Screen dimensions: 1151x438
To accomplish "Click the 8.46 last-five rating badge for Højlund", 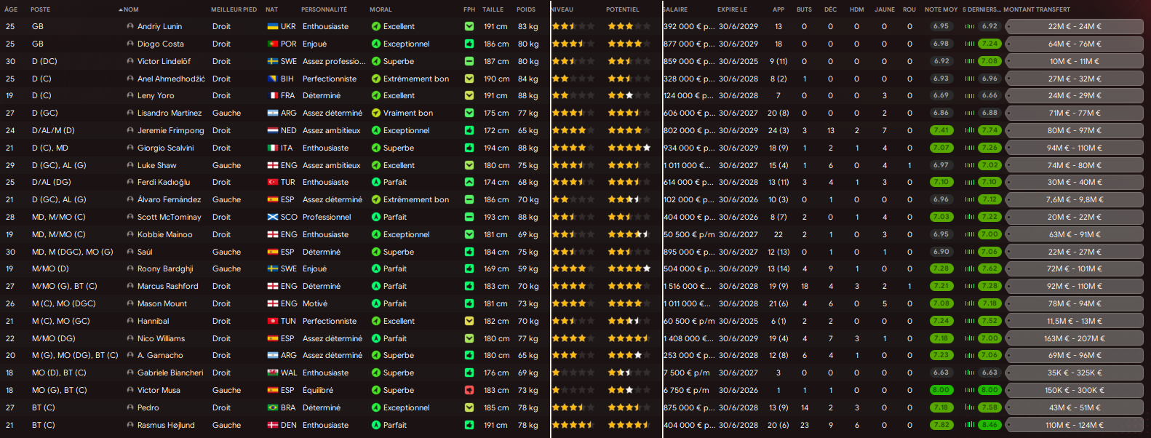I will [989, 425].
